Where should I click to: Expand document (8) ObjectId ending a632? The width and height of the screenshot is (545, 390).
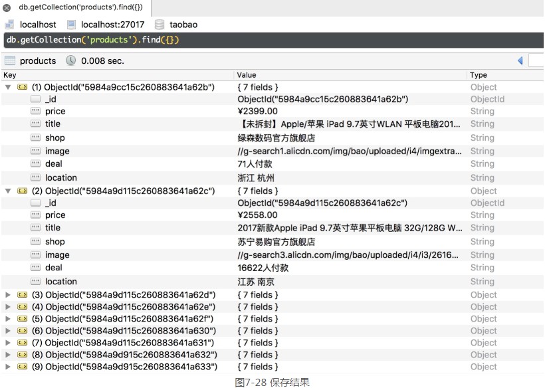8,355
